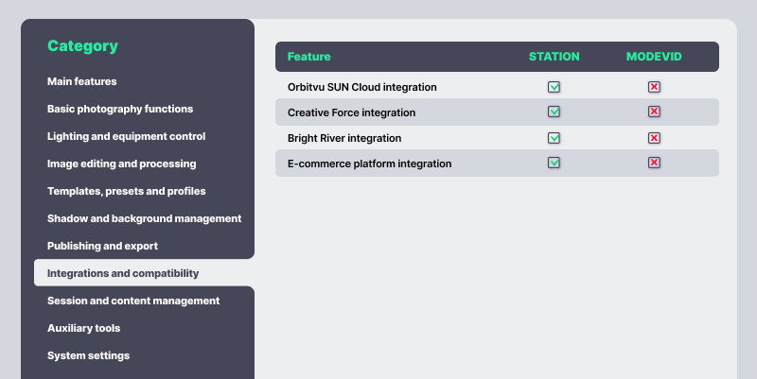Select Basic photography functions category
757x379 pixels.
click(x=120, y=109)
